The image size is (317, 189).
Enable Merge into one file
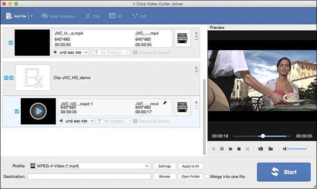207,176
